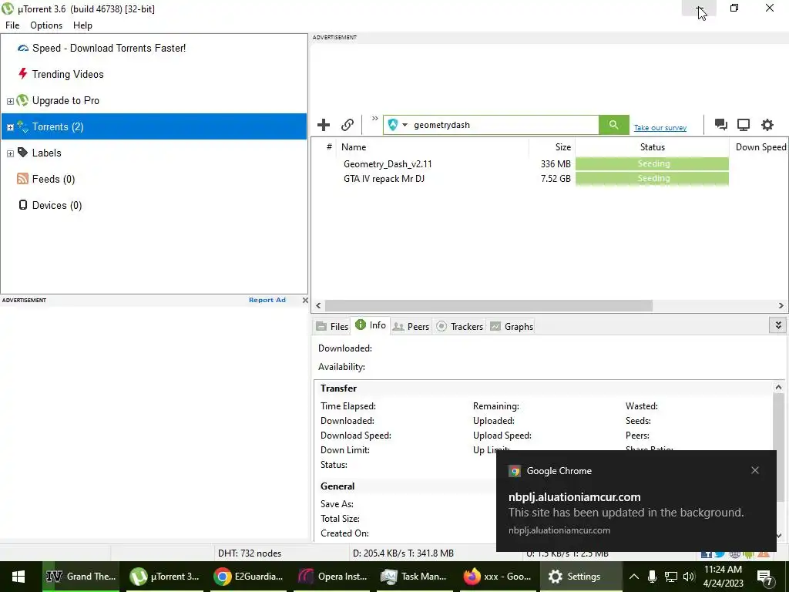Open the Take our survey link

click(x=660, y=128)
